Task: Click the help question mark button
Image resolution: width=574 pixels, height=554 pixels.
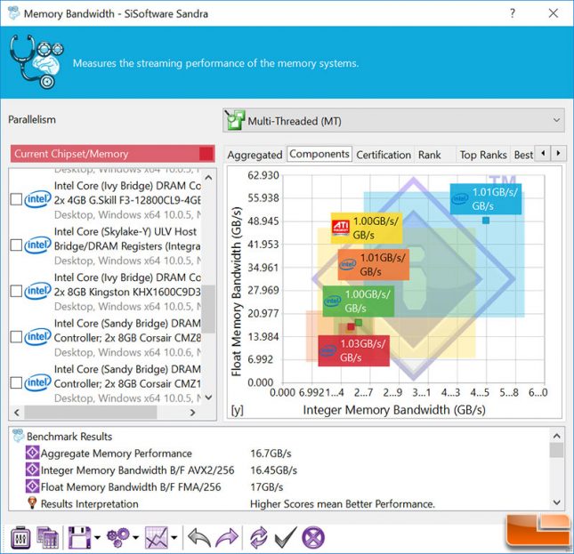Action: (513, 13)
